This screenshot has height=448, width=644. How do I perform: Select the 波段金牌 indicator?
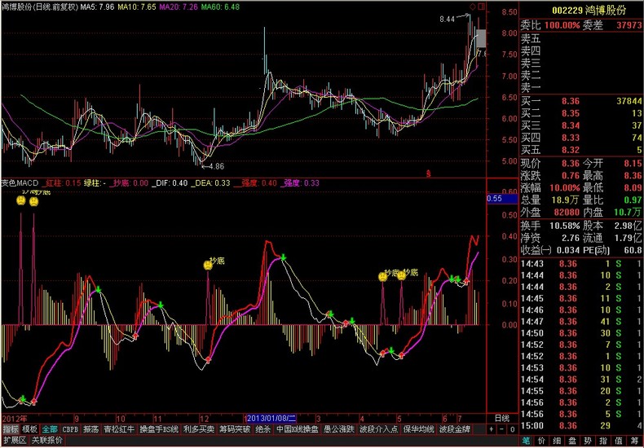pos(454,428)
